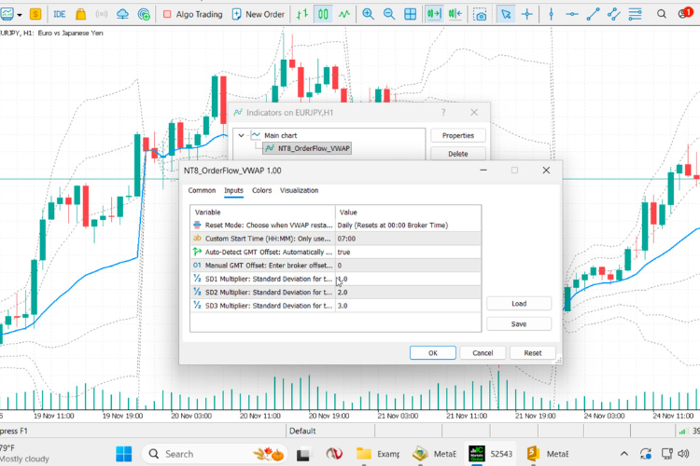Open the yellow dollar-sign icon in toolbar
Viewport: 700px width, 466px height.
point(35,14)
